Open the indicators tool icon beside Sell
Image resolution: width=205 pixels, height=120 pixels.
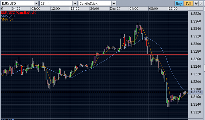coord(196,3)
